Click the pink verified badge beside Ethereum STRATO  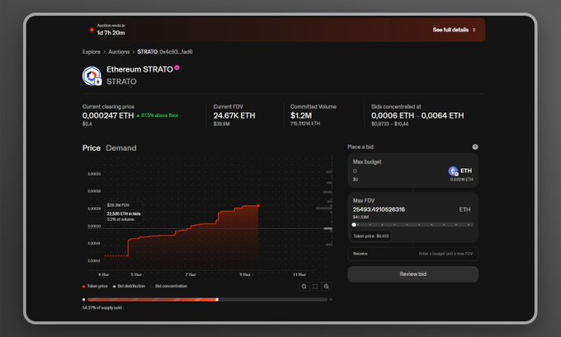click(177, 68)
